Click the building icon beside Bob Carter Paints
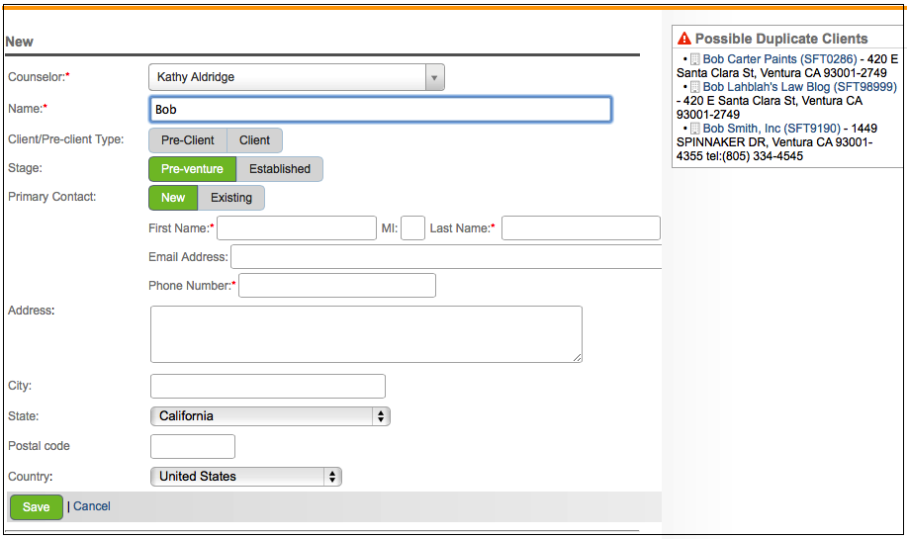The height and width of the screenshot is (539, 908). click(x=695, y=59)
